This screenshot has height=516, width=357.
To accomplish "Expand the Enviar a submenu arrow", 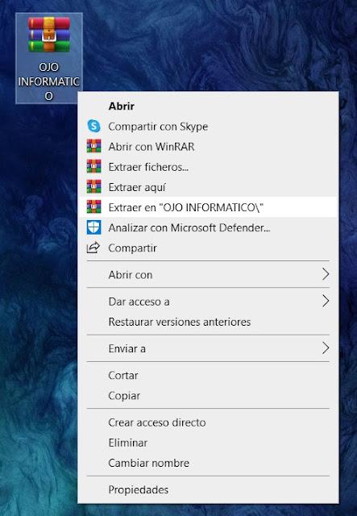I will 326,347.
